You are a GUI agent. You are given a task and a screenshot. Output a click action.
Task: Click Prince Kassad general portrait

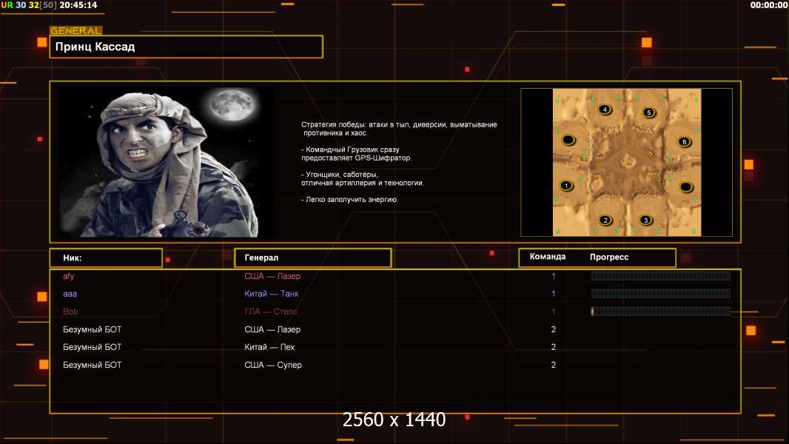[x=167, y=161]
